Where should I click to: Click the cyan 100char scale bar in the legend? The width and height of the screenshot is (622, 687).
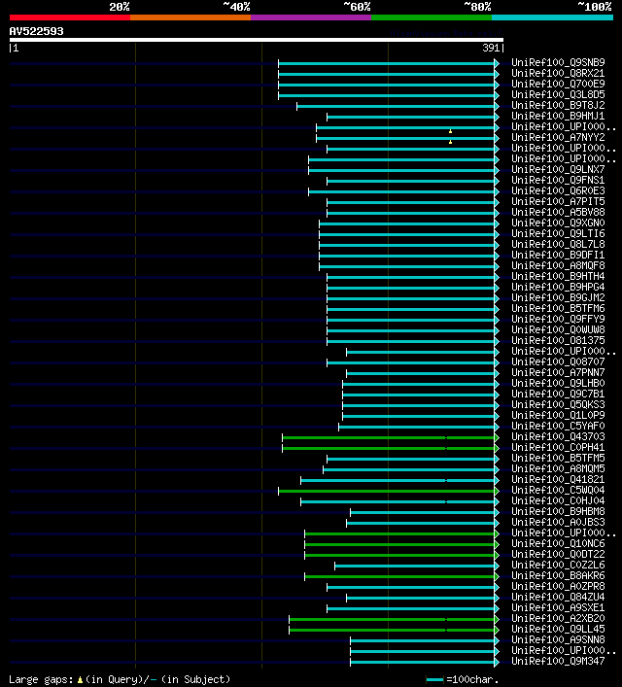tap(434, 680)
